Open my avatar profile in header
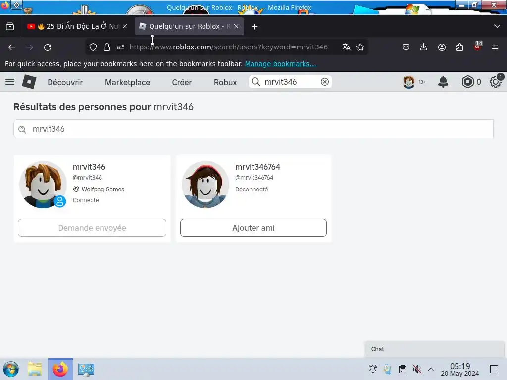Viewport: 507px width, 380px height. (408, 82)
